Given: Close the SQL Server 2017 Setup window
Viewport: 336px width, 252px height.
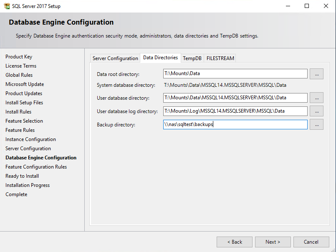Looking at the screenshot, I should pos(326,6).
